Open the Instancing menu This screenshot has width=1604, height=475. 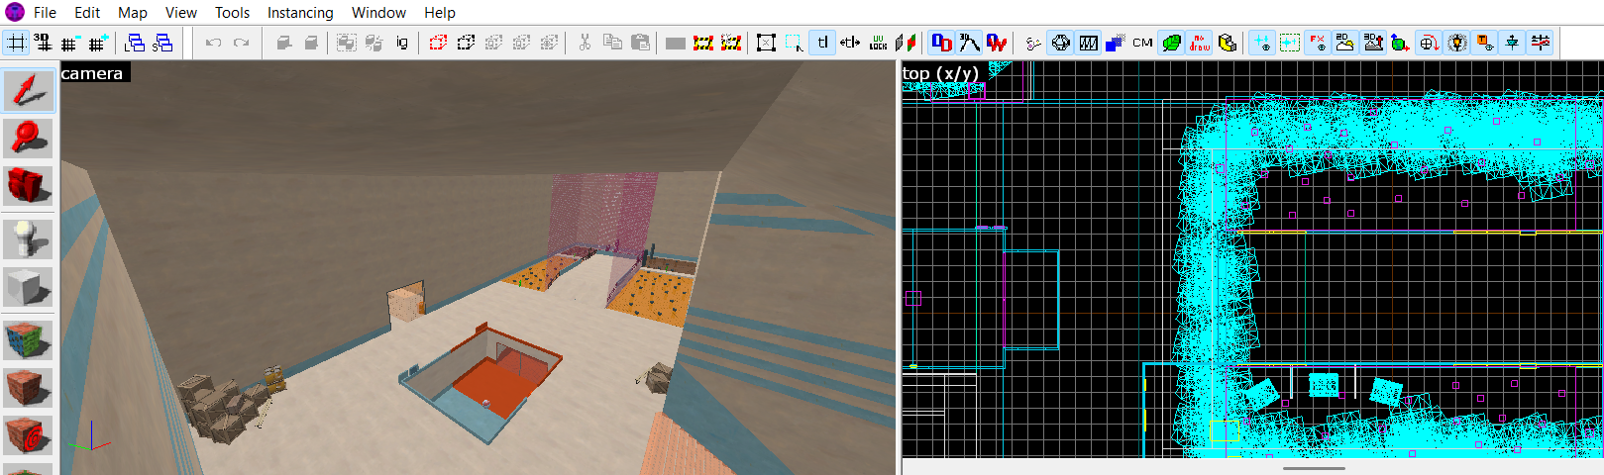pyautogui.click(x=300, y=13)
